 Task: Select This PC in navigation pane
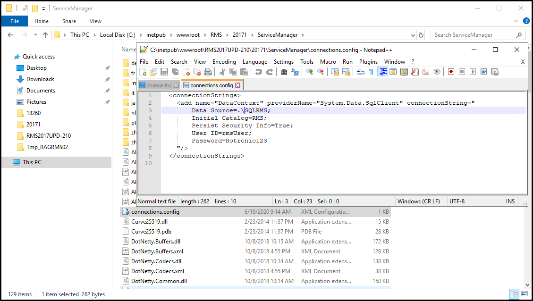(32, 162)
